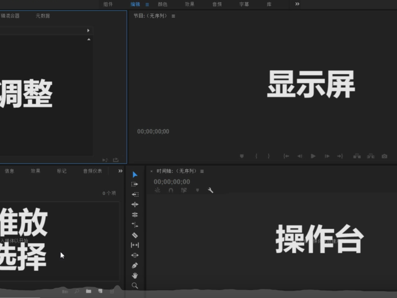Screen dimensions: 397x298
Task: Click the 节目:(无序列) panel title
Action: coord(151,16)
